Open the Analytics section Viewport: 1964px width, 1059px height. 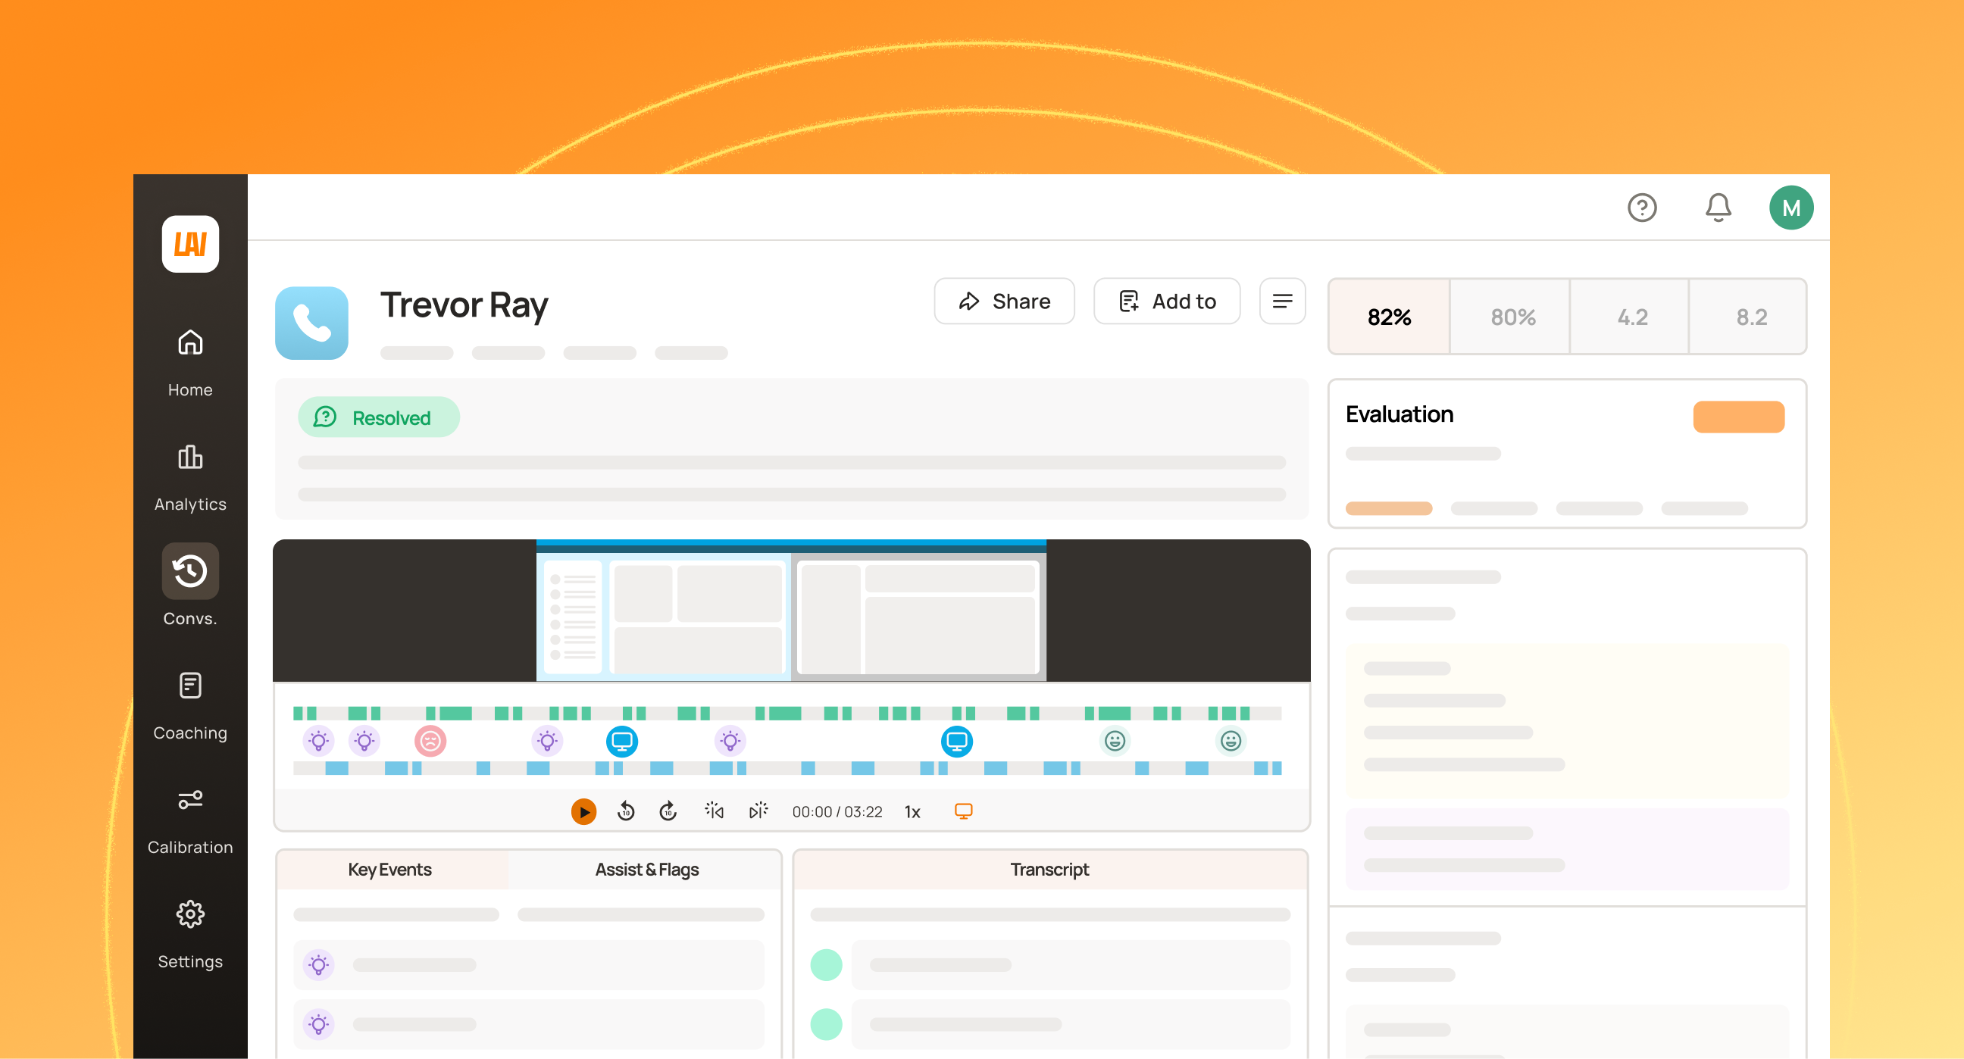point(190,475)
